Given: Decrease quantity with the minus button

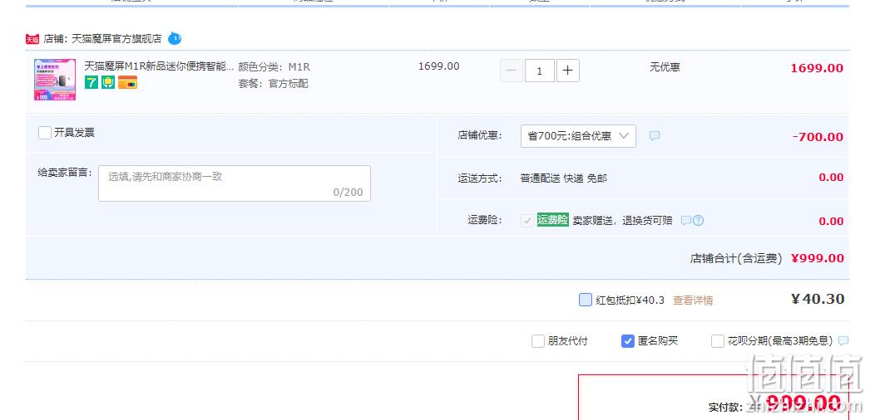Looking at the screenshot, I should [512, 71].
